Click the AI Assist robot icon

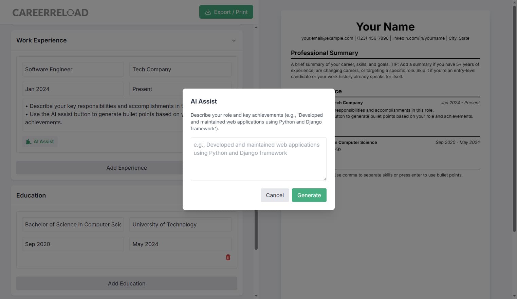[28, 141]
